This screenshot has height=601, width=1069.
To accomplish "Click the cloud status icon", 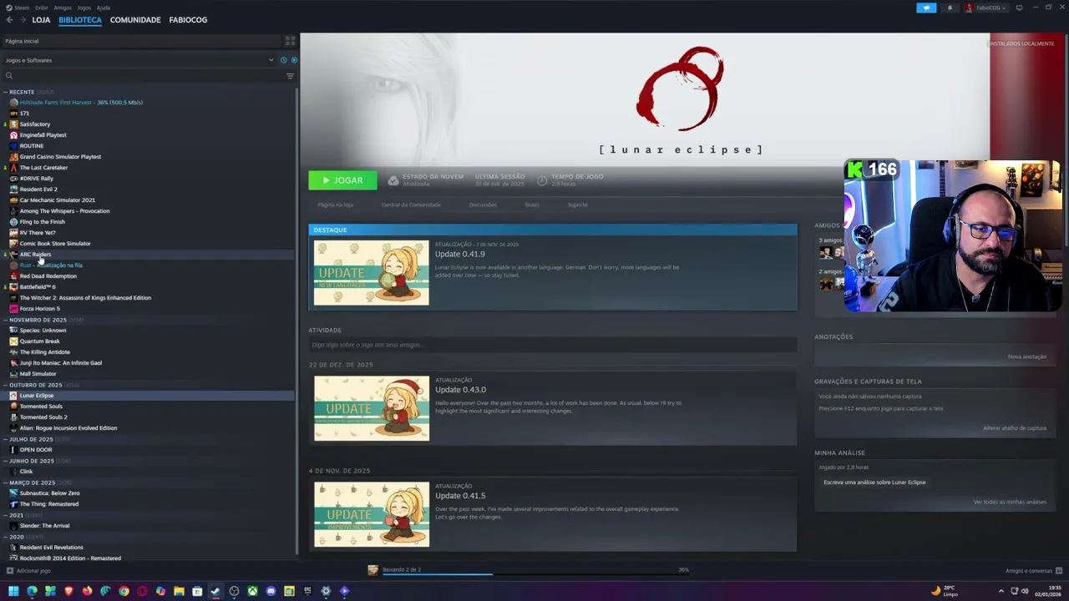I will (393, 180).
